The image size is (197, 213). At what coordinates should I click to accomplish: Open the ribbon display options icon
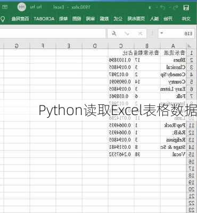point(5,7)
